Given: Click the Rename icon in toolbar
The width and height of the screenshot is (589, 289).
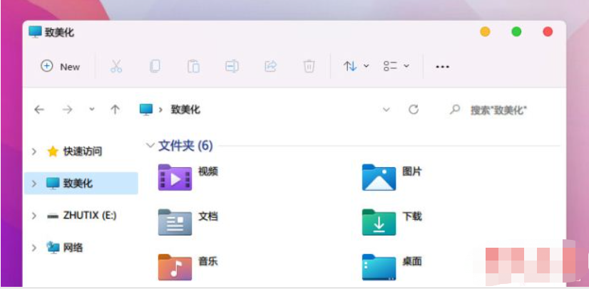Looking at the screenshot, I should point(232,66).
